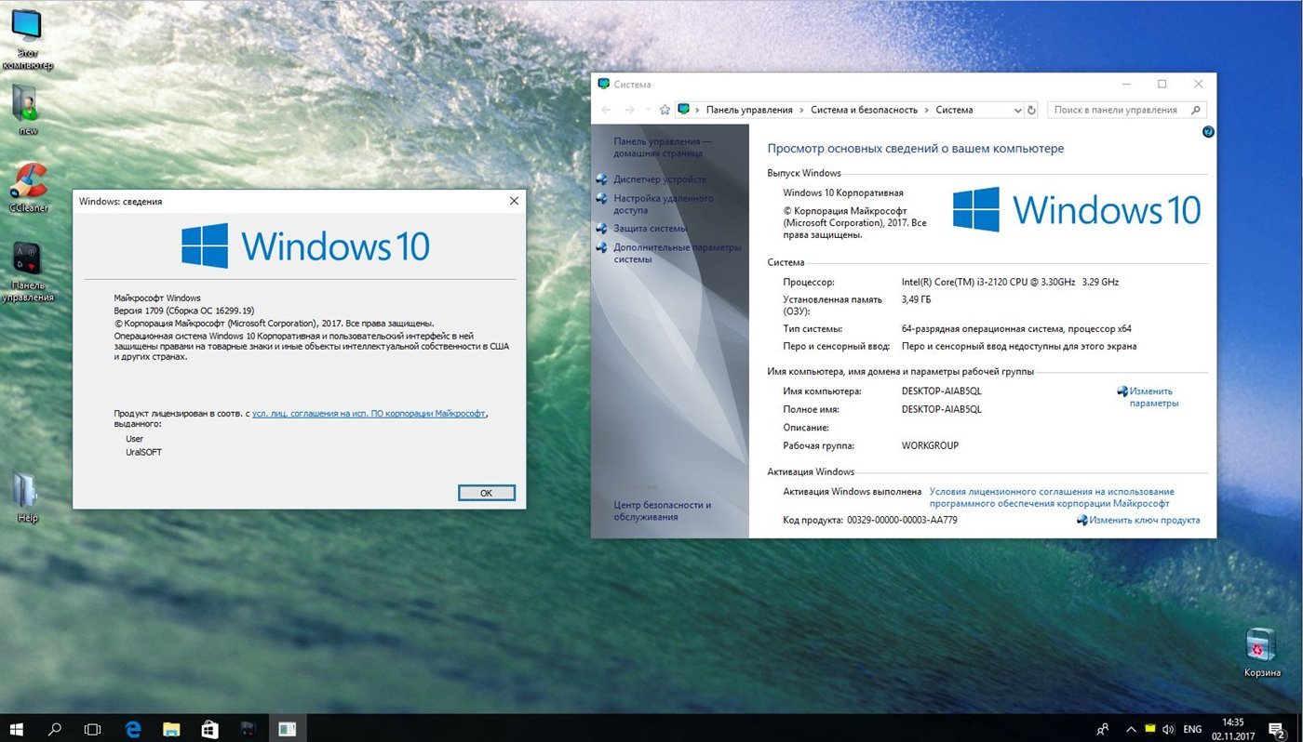The width and height of the screenshot is (1303, 742).
Task: Switch the ENG input language indicator
Action: (1192, 729)
